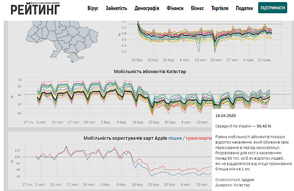Go to the Зайнятість section

116,8
